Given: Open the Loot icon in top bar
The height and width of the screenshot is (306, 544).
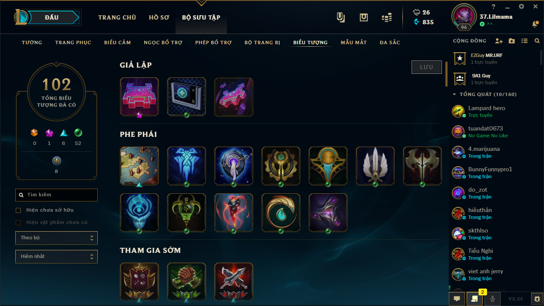Looking at the screenshot, I should (364, 17).
